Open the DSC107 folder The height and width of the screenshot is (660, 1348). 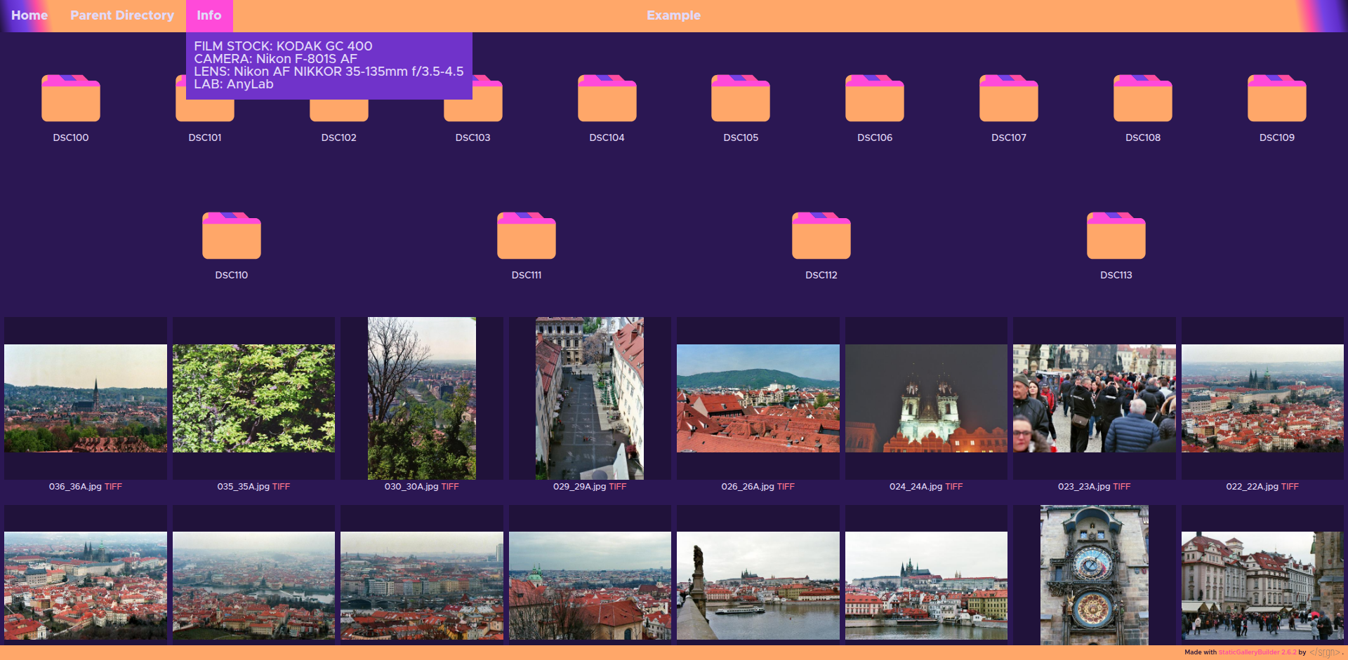click(x=1008, y=99)
